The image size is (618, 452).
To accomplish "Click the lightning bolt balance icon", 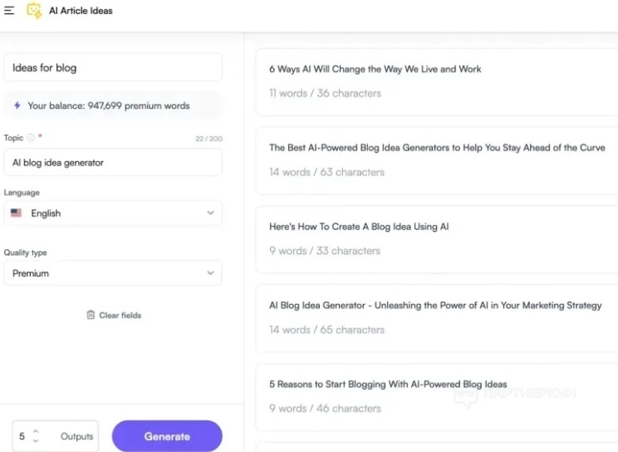I will [x=17, y=106].
